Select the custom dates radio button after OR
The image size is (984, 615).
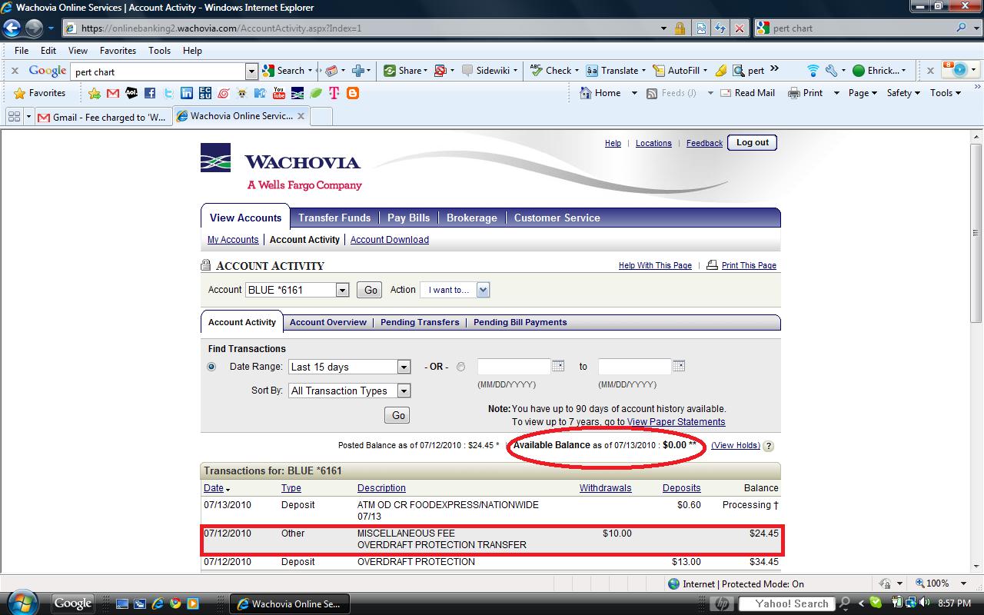460,367
